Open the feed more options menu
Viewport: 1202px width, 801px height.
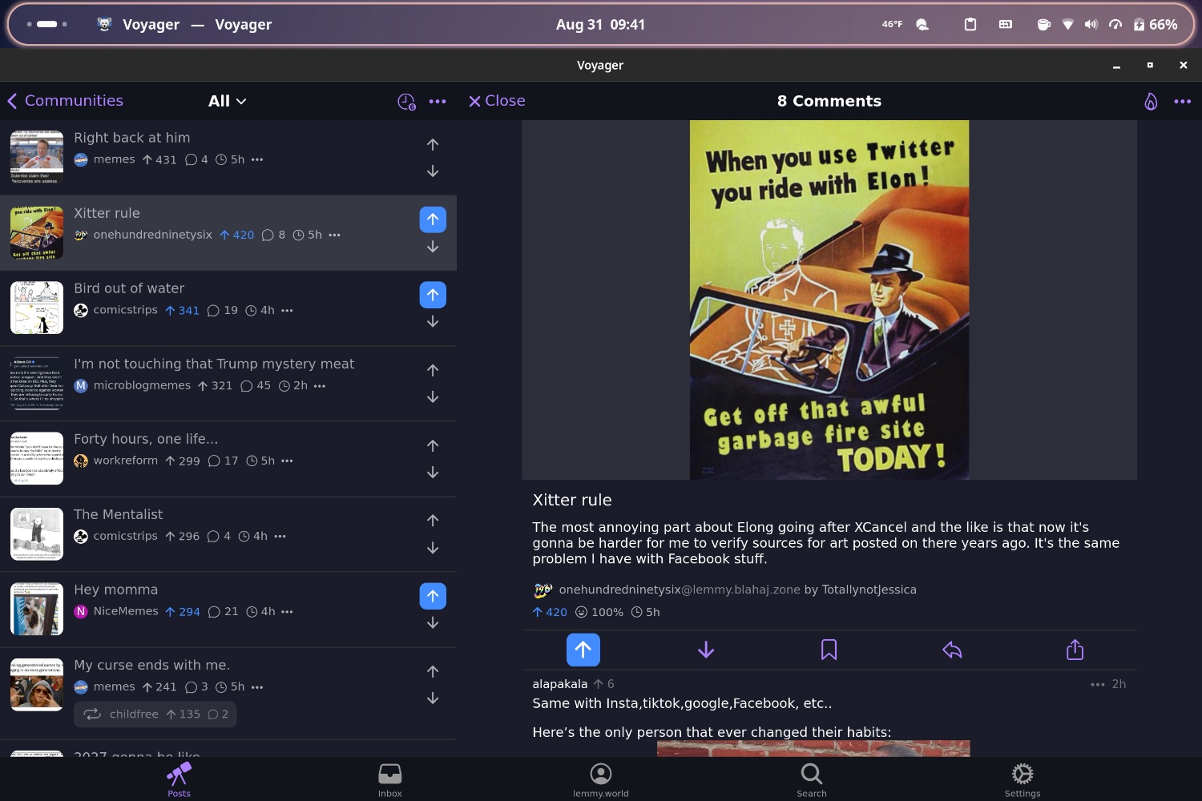(x=438, y=102)
